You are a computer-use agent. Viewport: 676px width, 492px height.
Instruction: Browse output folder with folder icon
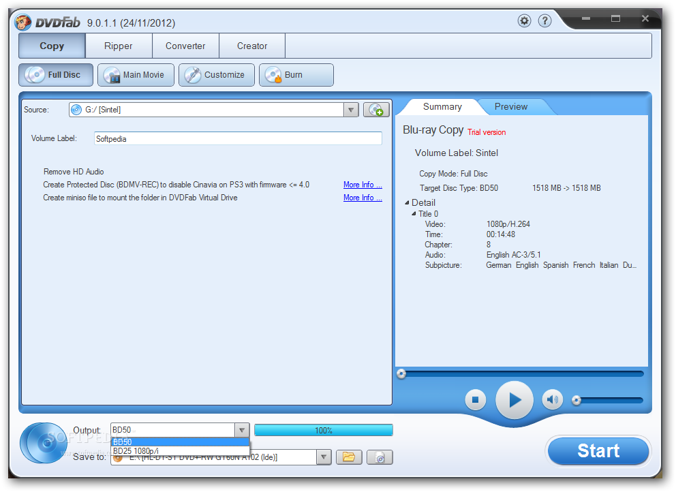[349, 457]
